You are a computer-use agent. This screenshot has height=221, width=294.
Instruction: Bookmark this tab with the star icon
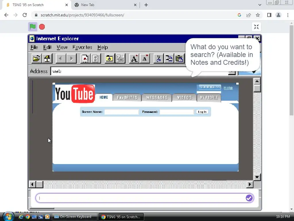click(258, 15)
